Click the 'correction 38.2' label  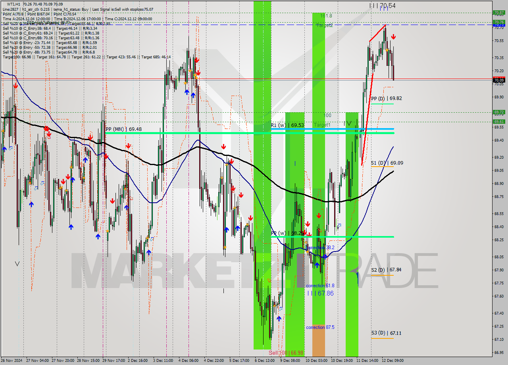320,247
